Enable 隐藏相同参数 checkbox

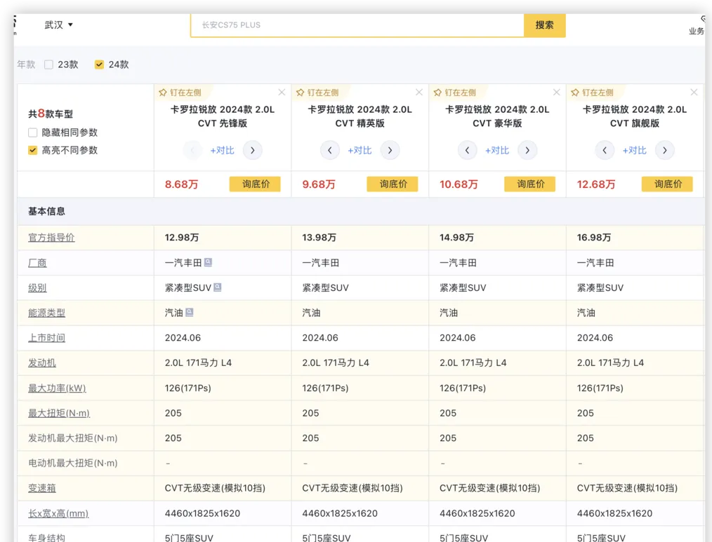[x=33, y=133]
